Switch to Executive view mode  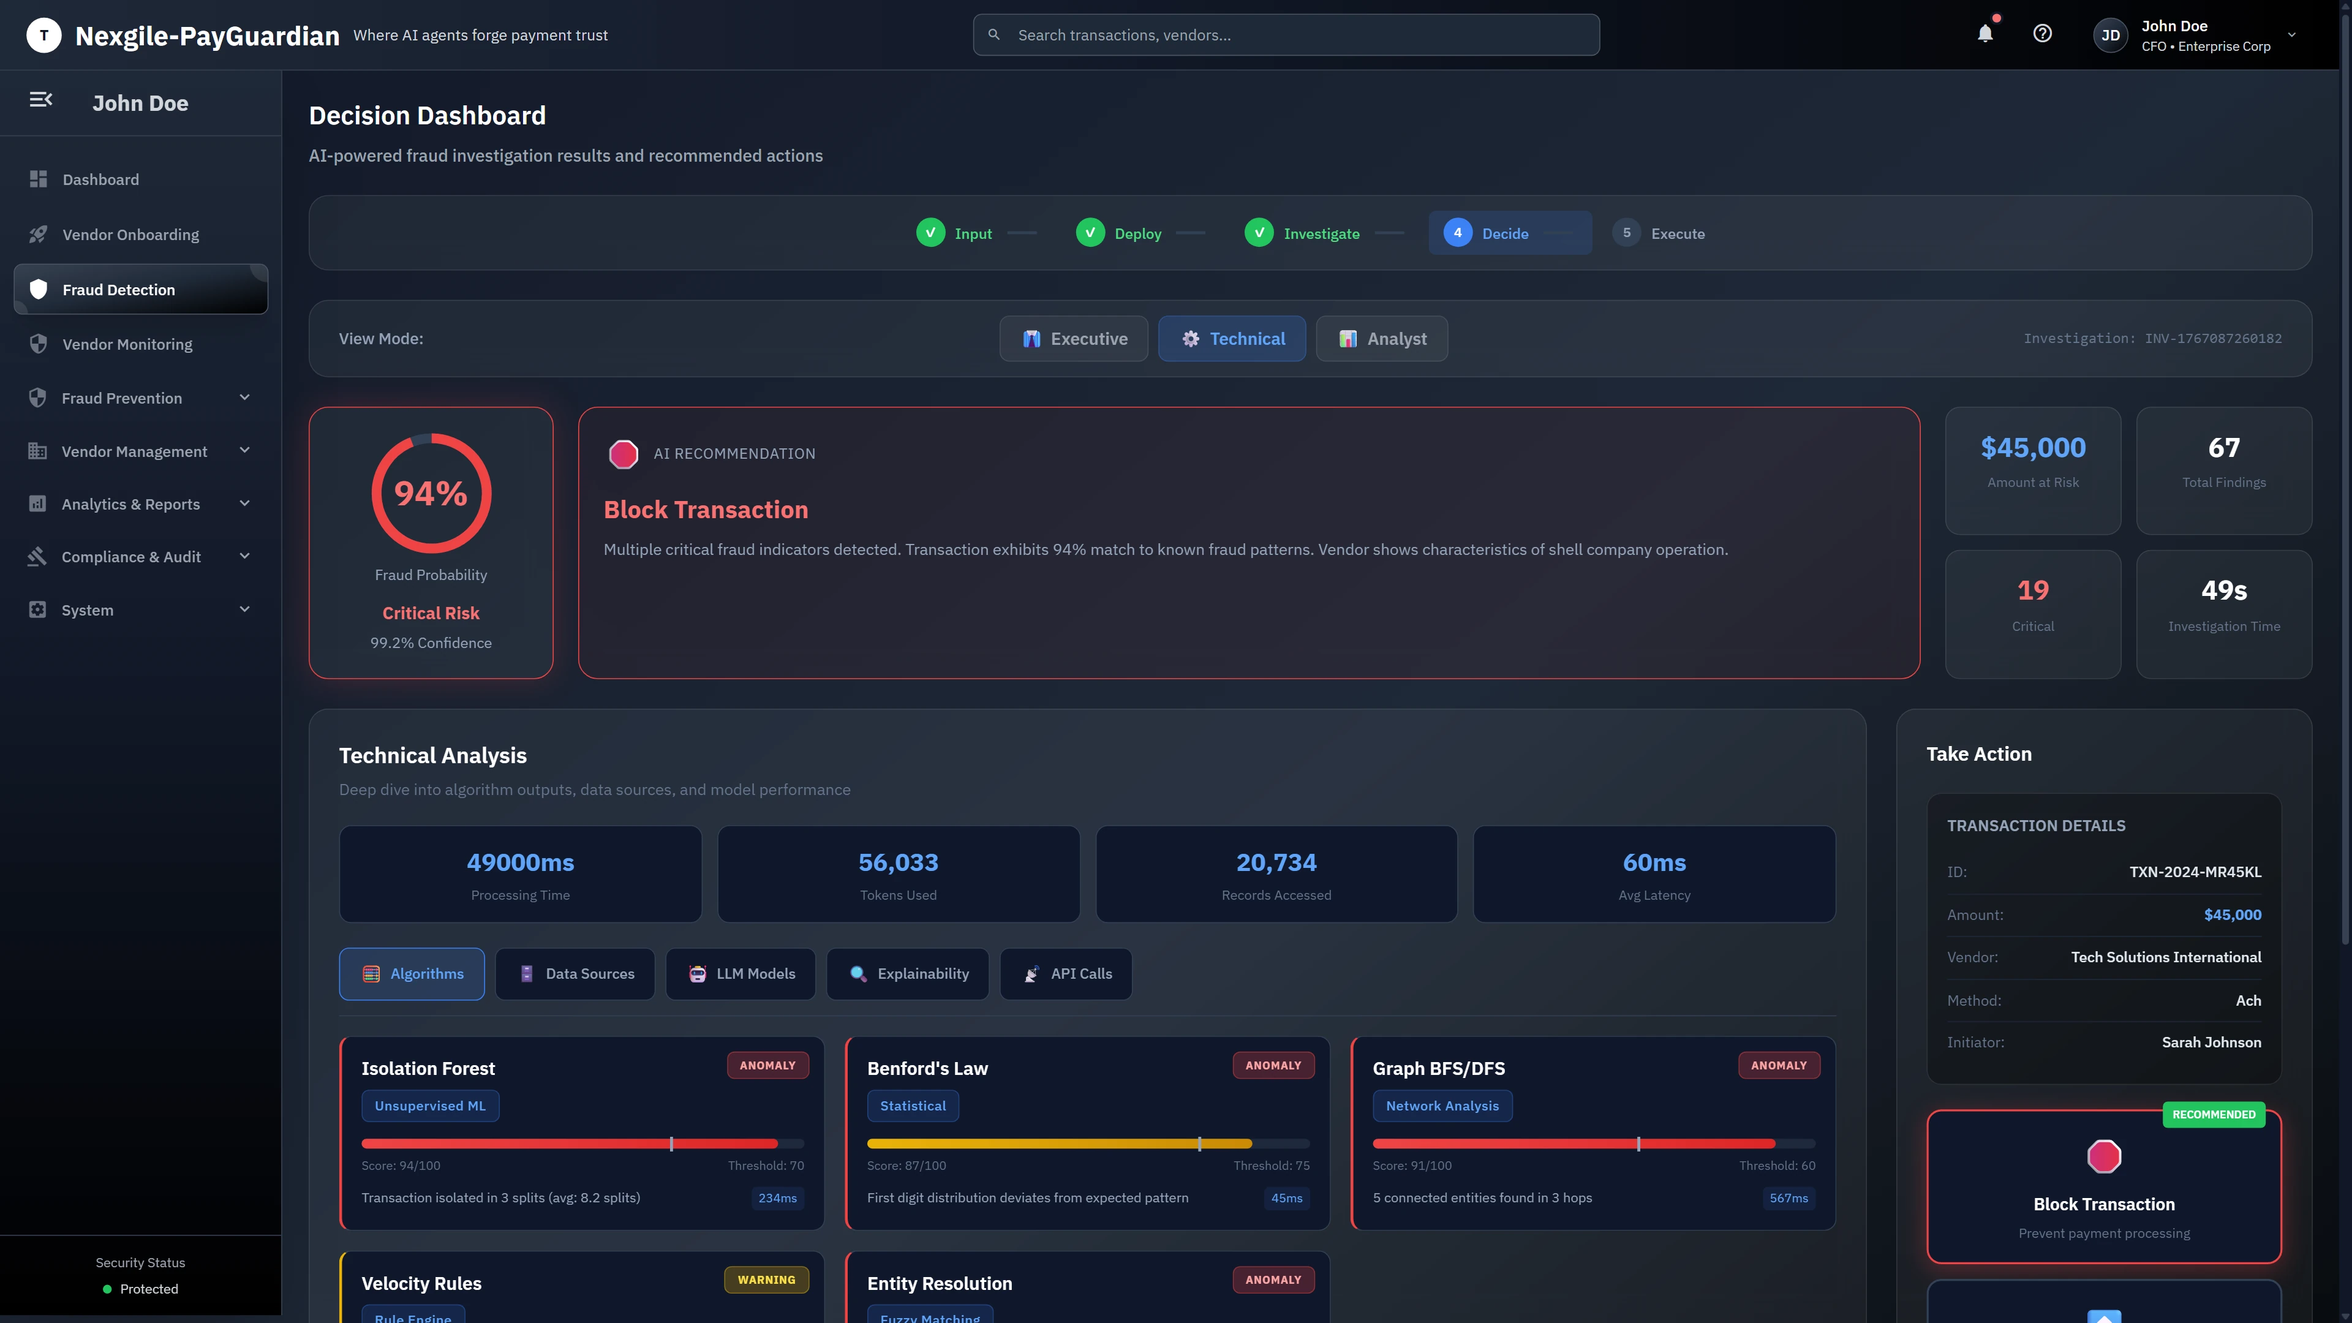click(x=1074, y=338)
